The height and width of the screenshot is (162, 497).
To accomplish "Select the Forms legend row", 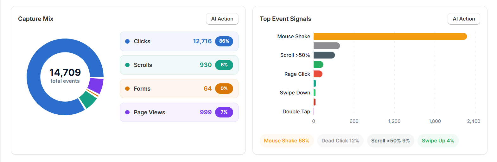I will click(x=179, y=89).
